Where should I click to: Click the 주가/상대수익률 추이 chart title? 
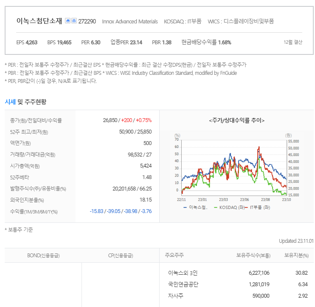pyautogui.click(x=236, y=120)
